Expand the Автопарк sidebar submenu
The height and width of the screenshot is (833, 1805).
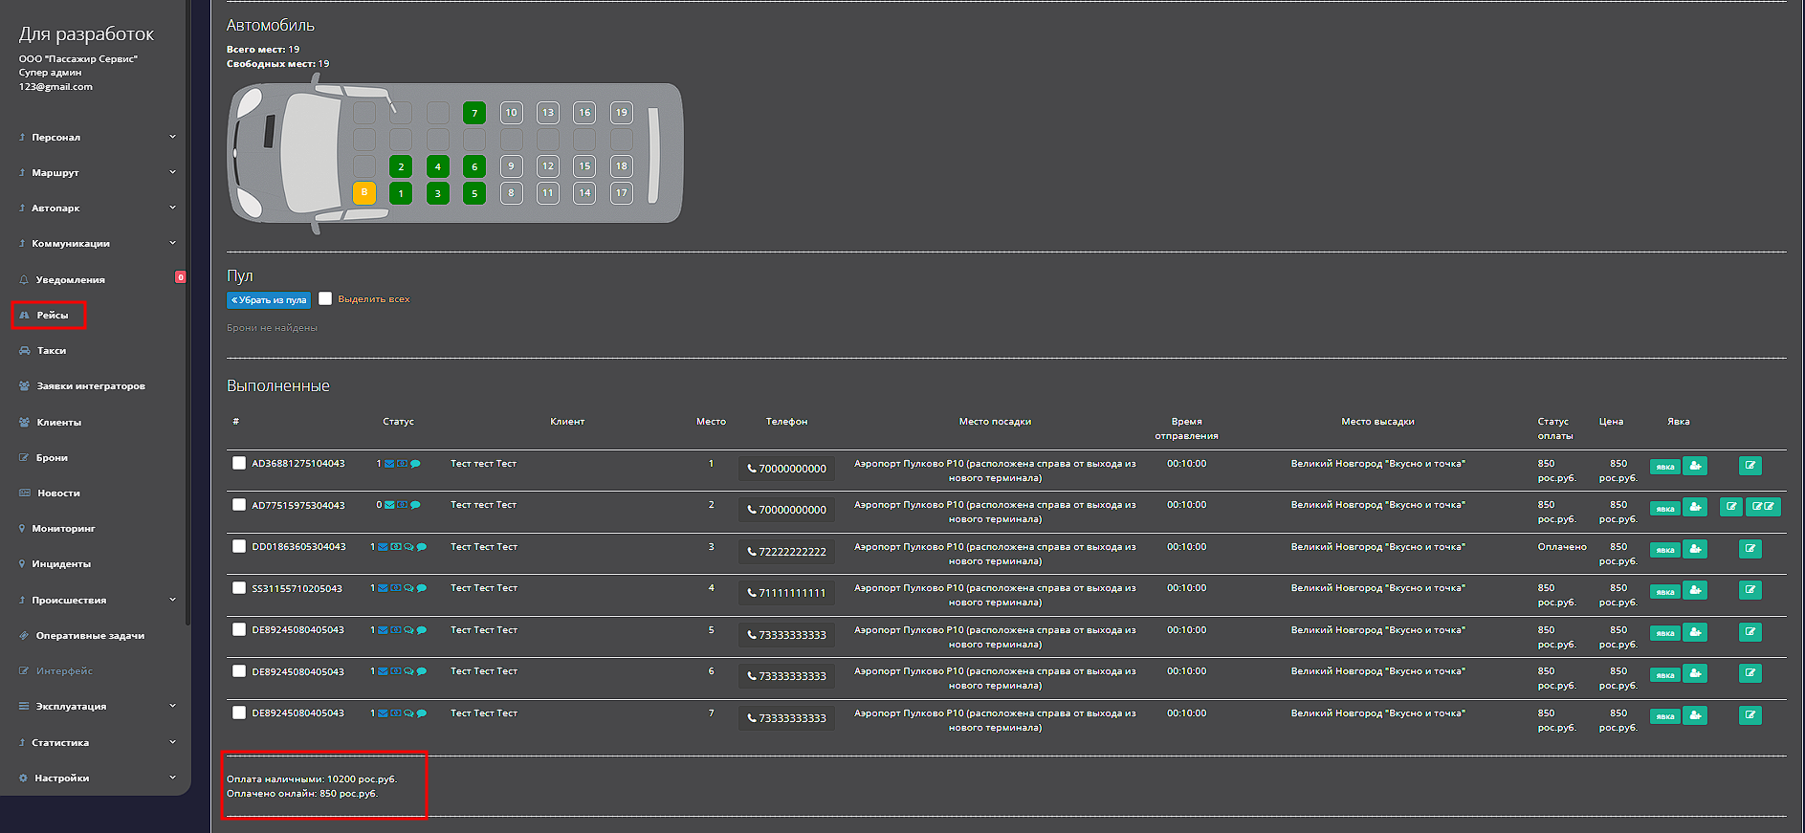96,208
